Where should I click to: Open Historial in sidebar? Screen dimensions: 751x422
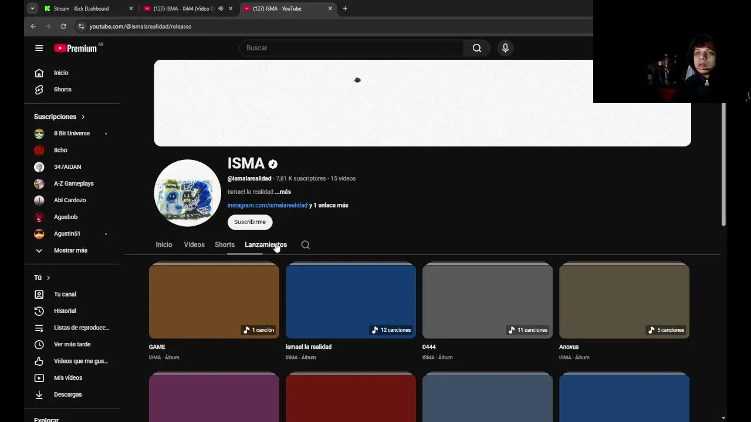tap(65, 311)
